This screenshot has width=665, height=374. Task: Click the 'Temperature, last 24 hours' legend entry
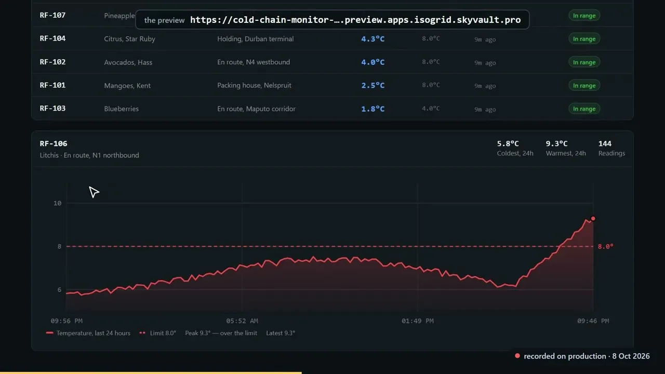click(88, 333)
